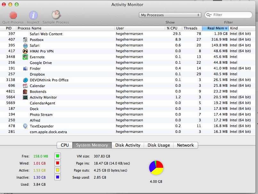Click the yellow Active memory swatch
This screenshot has width=258, height=194.
58,170
